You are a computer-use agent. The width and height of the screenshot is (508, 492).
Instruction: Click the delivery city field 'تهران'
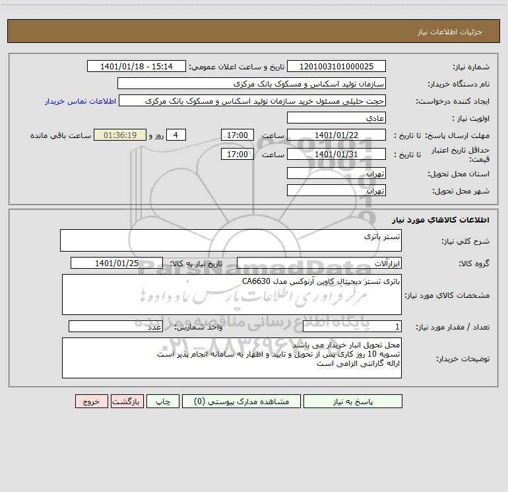(336, 190)
